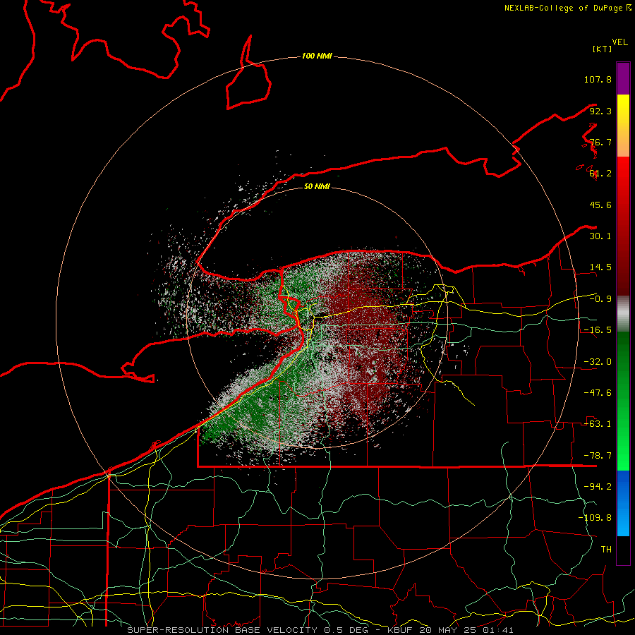Screen dimensions: 635x635
Task: Click the Super-Resolution Base Velocity caption
Action: click(x=320, y=630)
